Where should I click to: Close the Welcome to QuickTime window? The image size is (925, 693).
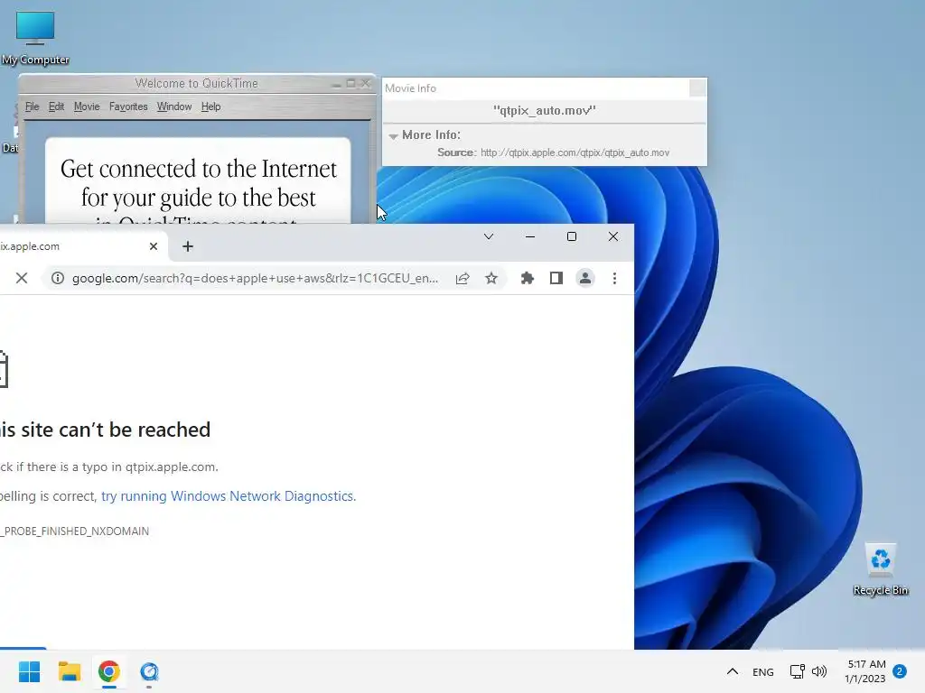(x=365, y=84)
